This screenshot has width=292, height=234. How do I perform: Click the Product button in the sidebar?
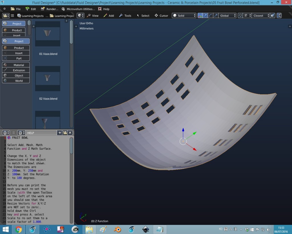point(16,47)
